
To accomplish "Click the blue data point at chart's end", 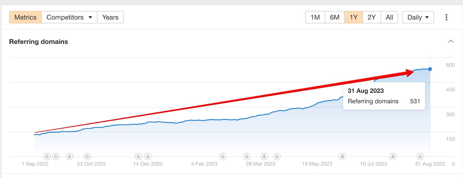I will click(430, 69).
